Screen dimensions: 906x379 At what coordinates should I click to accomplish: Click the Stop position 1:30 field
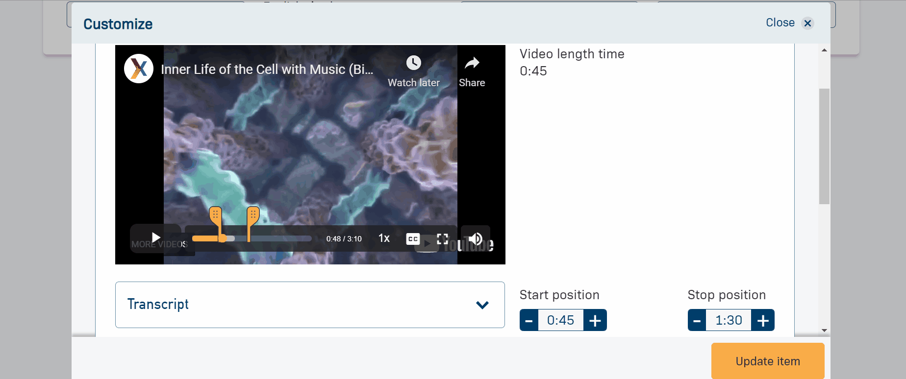point(729,320)
